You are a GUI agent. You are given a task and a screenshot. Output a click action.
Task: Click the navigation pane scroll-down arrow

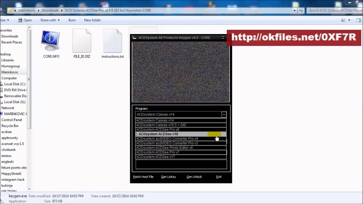coord(29,189)
